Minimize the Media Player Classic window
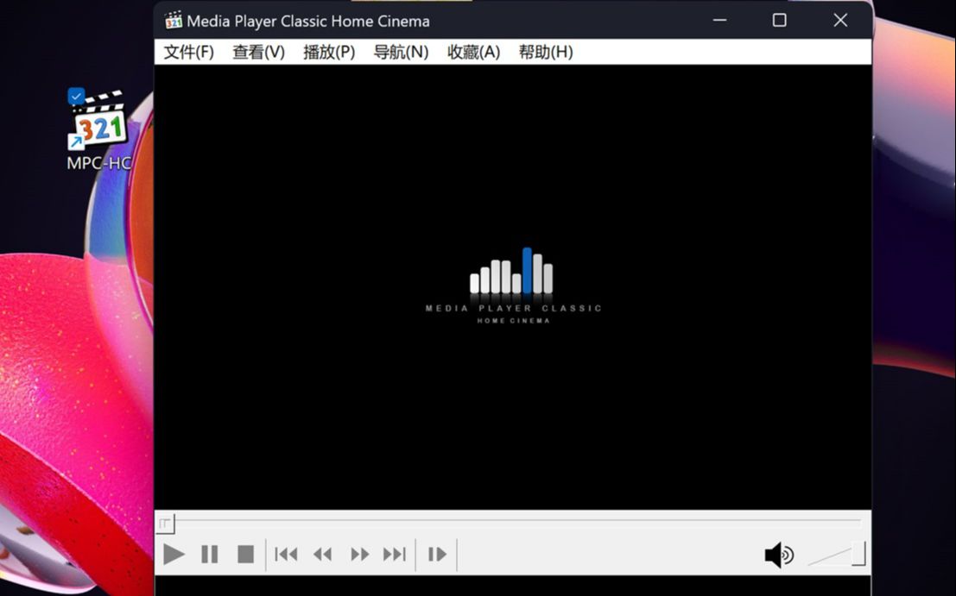This screenshot has width=956, height=596. coord(720,20)
